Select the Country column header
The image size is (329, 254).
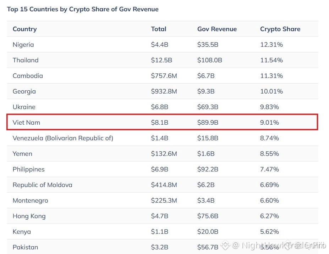tap(25, 29)
